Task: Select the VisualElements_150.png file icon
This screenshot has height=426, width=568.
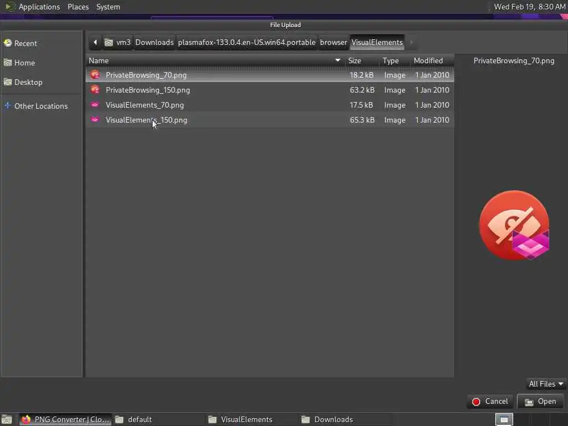Action: [95, 120]
